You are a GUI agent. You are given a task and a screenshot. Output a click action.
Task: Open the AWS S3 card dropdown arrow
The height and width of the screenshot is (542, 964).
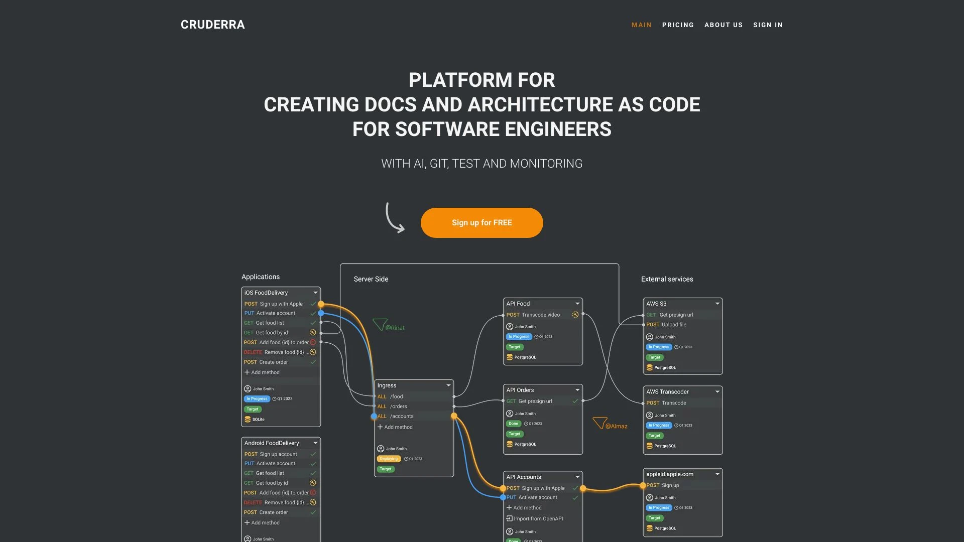point(717,304)
